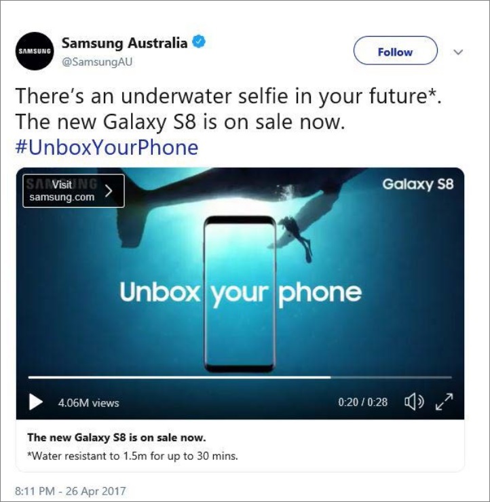490x502 pixels.
Task: Open the Samsung Australia profile name
Action: (x=124, y=43)
